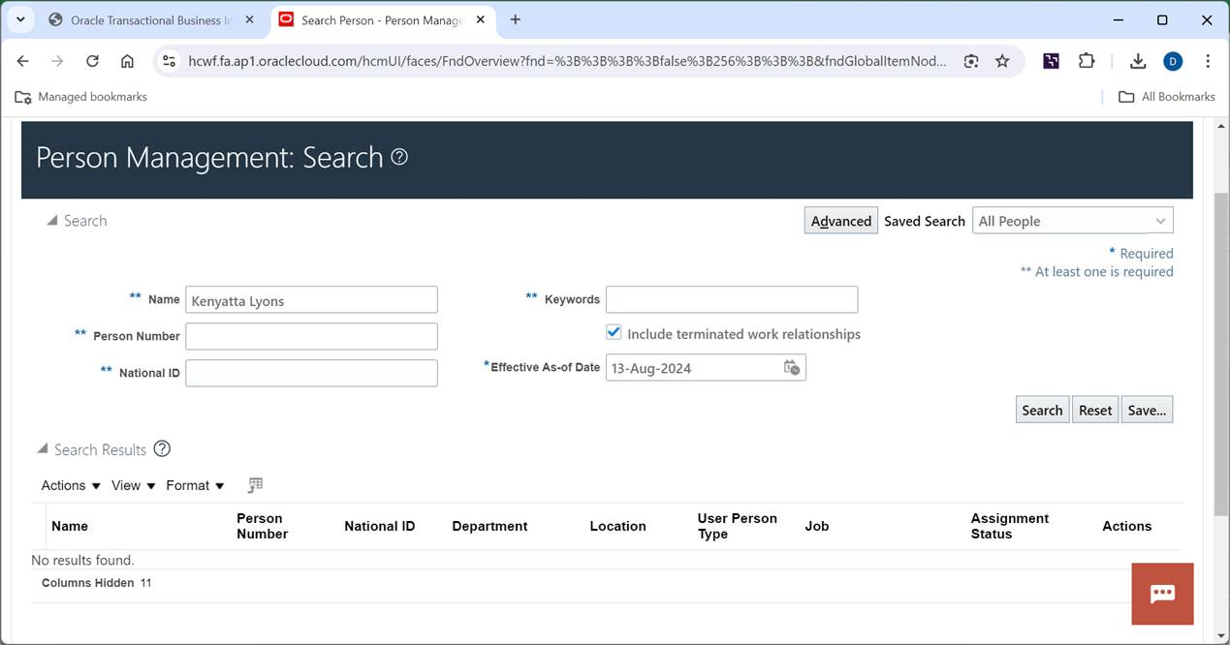Open the Downloads icon in the toolbar
1230x645 pixels.
(x=1137, y=60)
